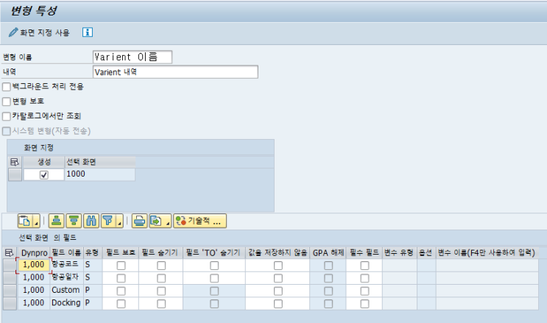Check 필드 보호 for 항공코드 row
The image size is (547, 323).
[121, 266]
